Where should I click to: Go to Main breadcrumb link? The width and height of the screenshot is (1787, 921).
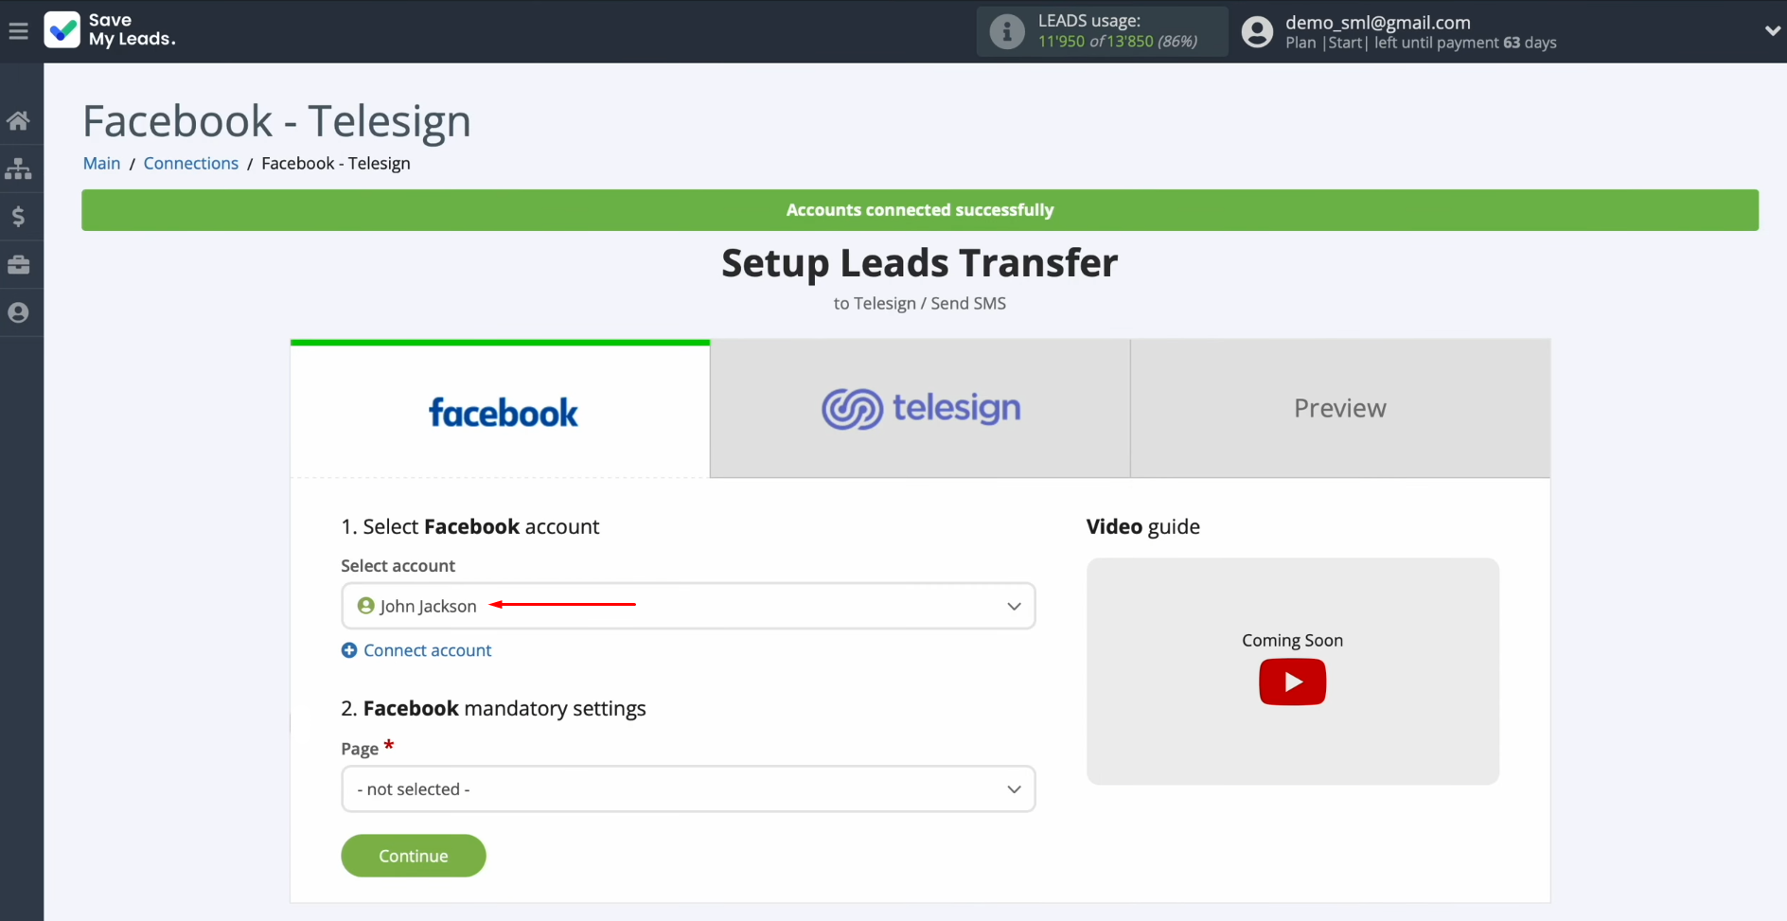pyautogui.click(x=101, y=163)
